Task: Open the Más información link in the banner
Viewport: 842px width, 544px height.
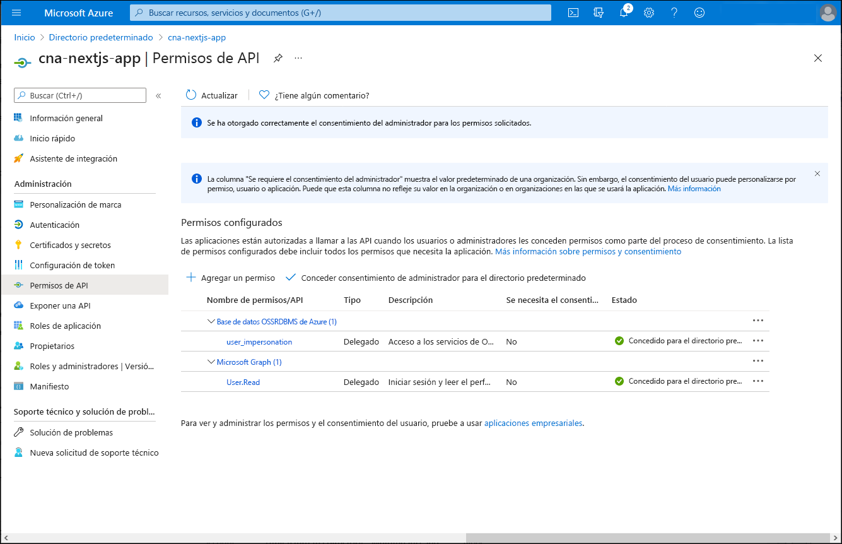Action: coord(694,189)
